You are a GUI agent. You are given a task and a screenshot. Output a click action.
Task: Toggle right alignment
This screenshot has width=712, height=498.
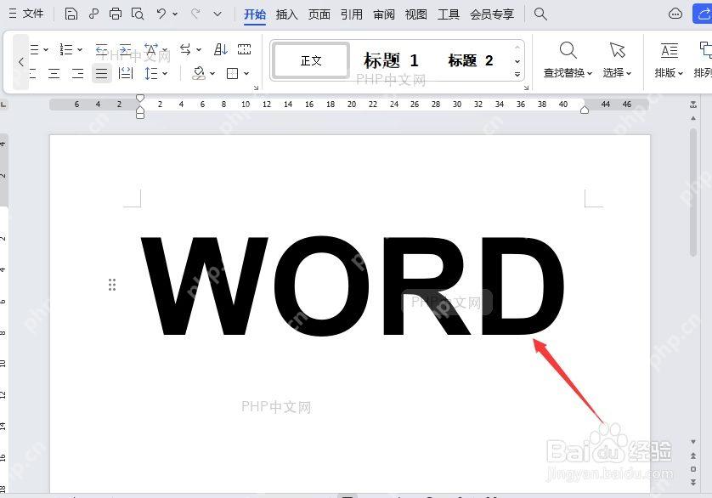click(77, 73)
